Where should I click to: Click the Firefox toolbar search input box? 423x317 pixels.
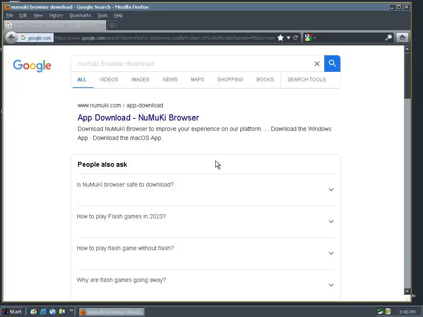pyautogui.click(x=350, y=38)
